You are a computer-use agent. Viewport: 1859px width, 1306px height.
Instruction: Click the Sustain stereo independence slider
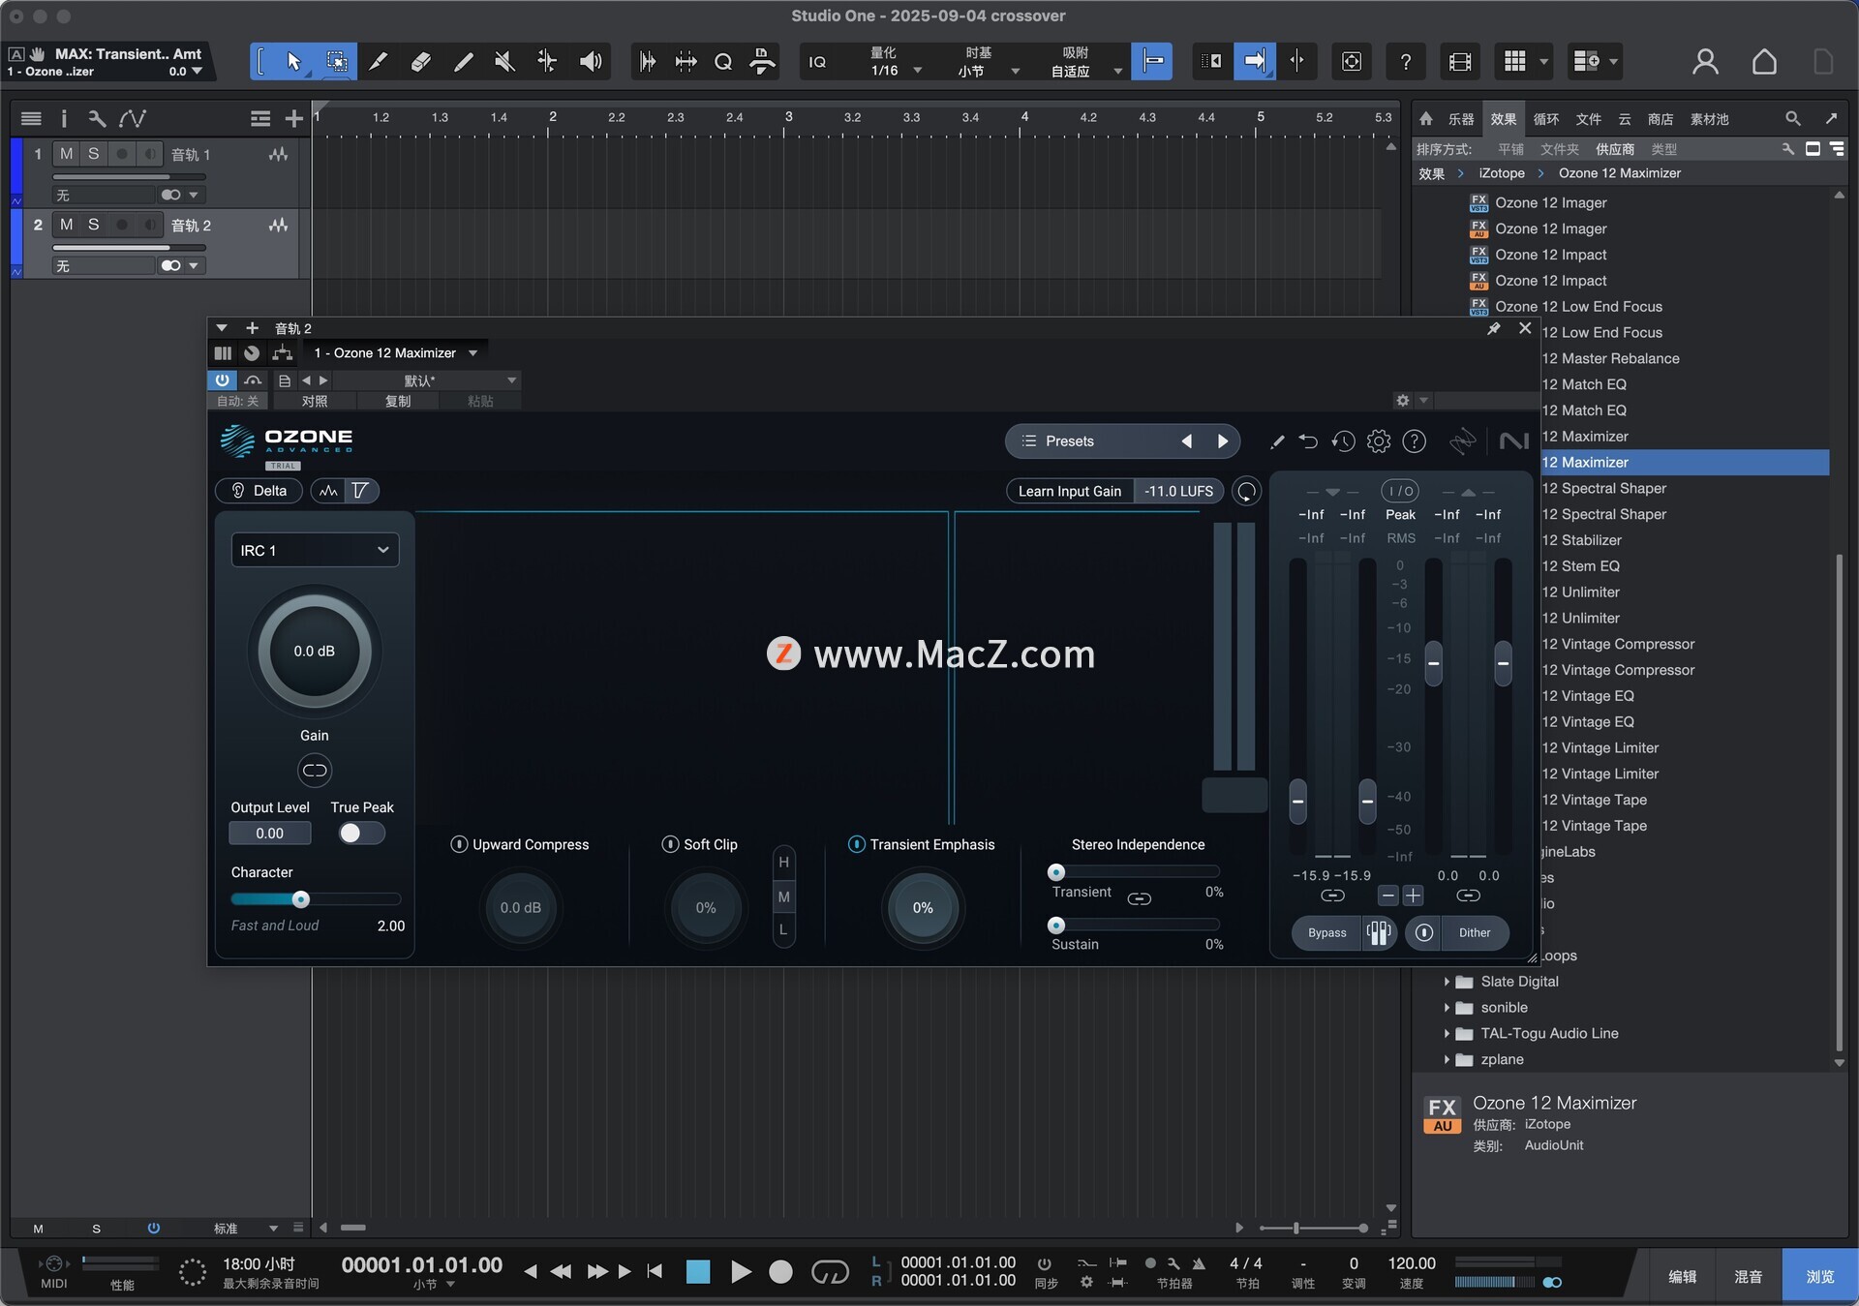coord(1136,925)
